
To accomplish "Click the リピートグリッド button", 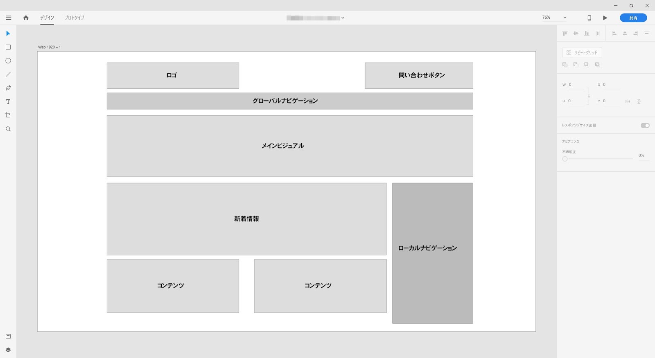I will pyautogui.click(x=582, y=52).
